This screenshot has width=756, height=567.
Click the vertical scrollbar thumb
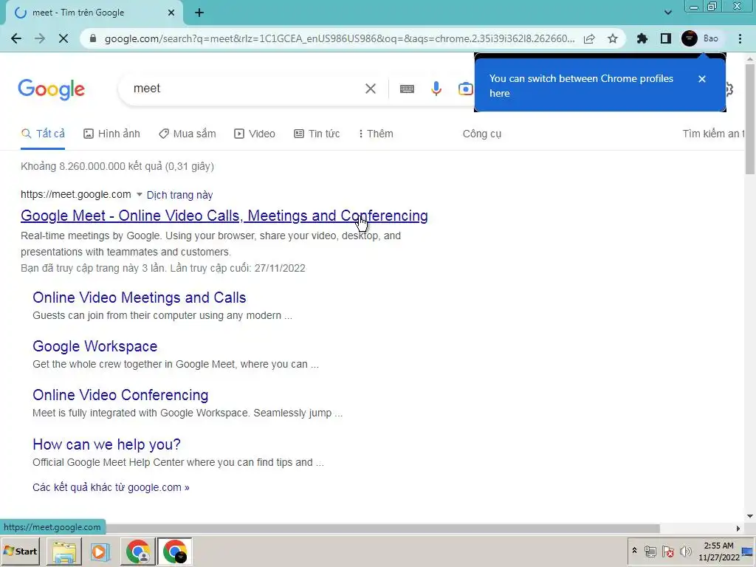pos(750,118)
